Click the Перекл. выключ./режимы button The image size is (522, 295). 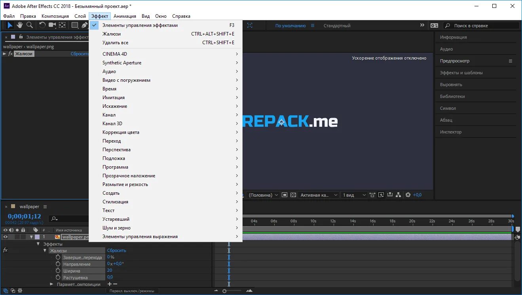coord(132,291)
